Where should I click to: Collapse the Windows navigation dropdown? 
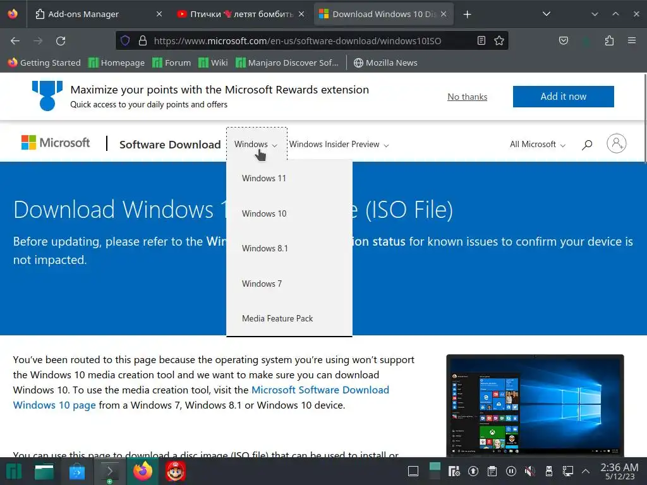pyautogui.click(x=256, y=145)
